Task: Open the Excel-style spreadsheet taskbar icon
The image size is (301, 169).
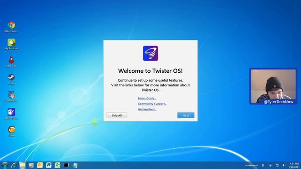Action: pos(57,165)
